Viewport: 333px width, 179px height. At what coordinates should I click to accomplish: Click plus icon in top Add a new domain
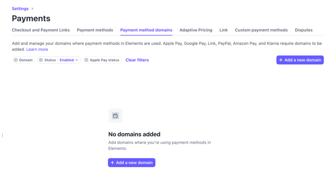[x=281, y=60]
